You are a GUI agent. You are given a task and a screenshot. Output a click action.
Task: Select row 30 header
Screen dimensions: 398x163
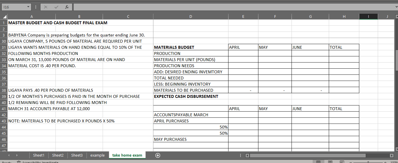tap(4, 41)
